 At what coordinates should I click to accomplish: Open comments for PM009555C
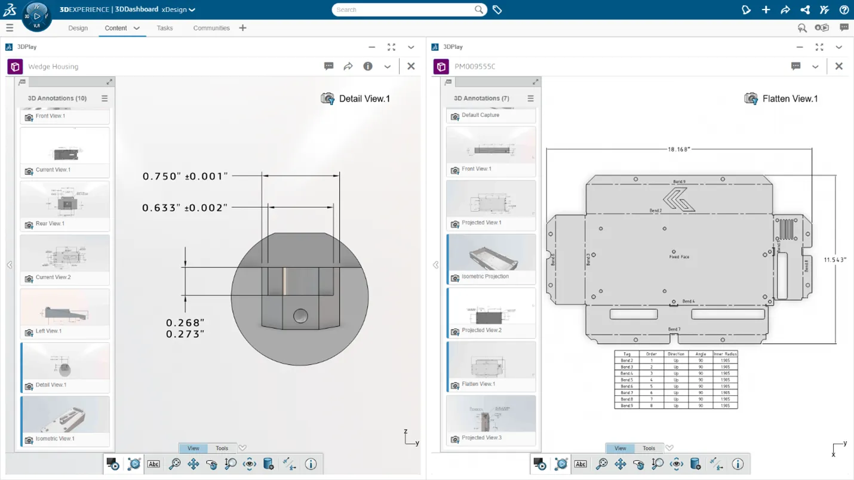(795, 66)
